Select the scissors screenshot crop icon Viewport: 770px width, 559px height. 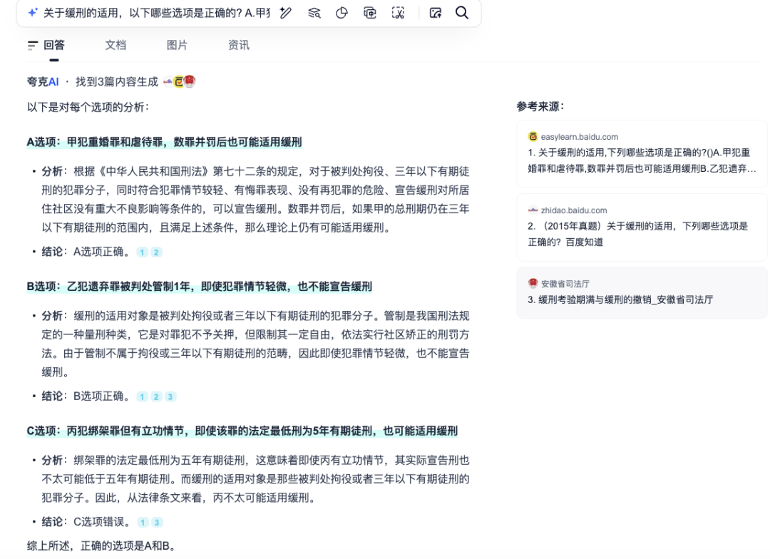click(x=398, y=13)
